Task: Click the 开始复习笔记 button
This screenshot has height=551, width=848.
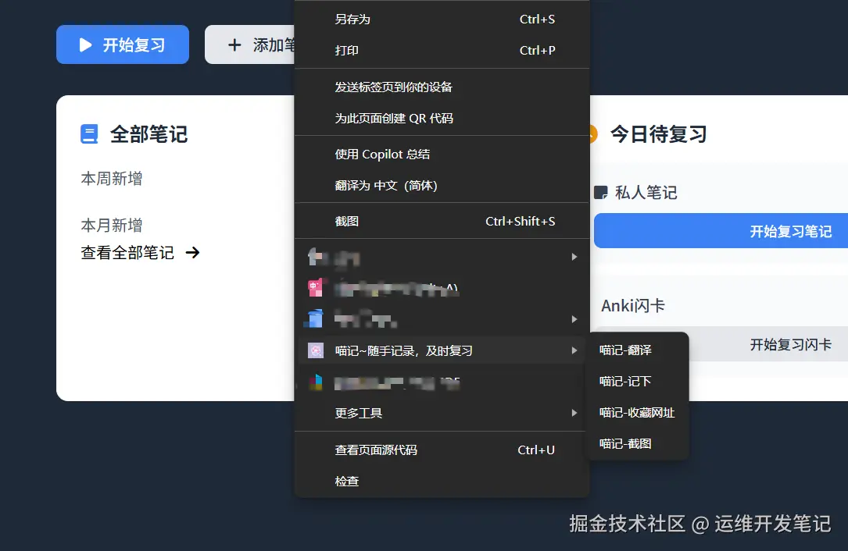Action: (x=721, y=231)
